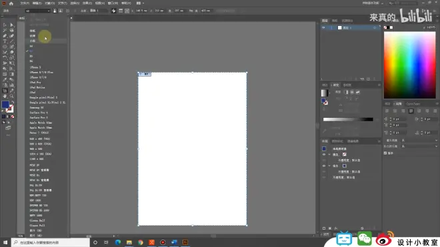Open the Object menu
The image size is (440, 247).
pyautogui.click(x=50, y=3)
